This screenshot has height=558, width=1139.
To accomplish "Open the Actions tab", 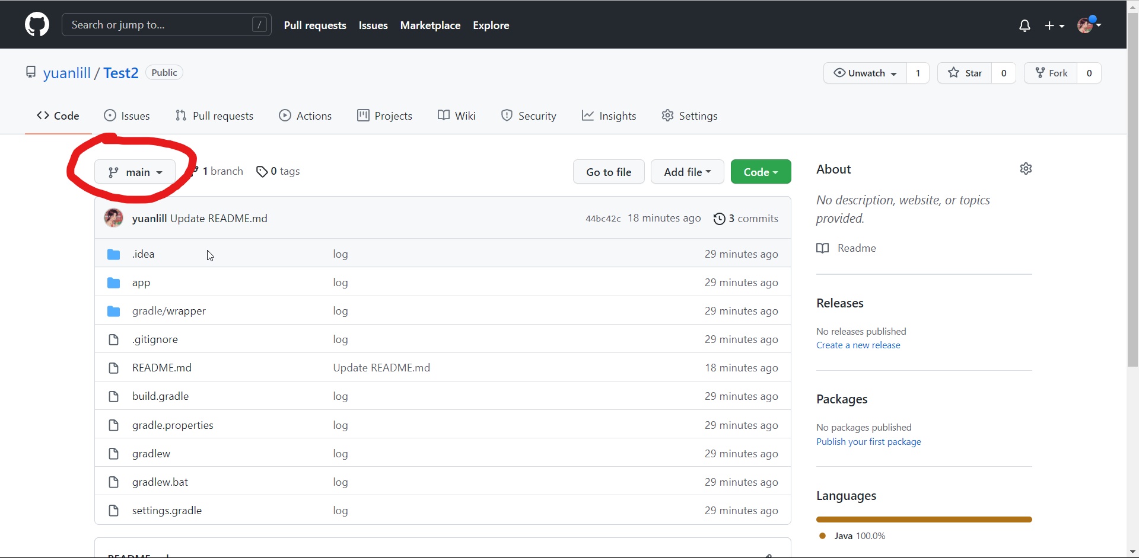I will [x=306, y=116].
